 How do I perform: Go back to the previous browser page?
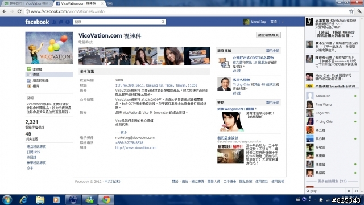tap(5, 11)
